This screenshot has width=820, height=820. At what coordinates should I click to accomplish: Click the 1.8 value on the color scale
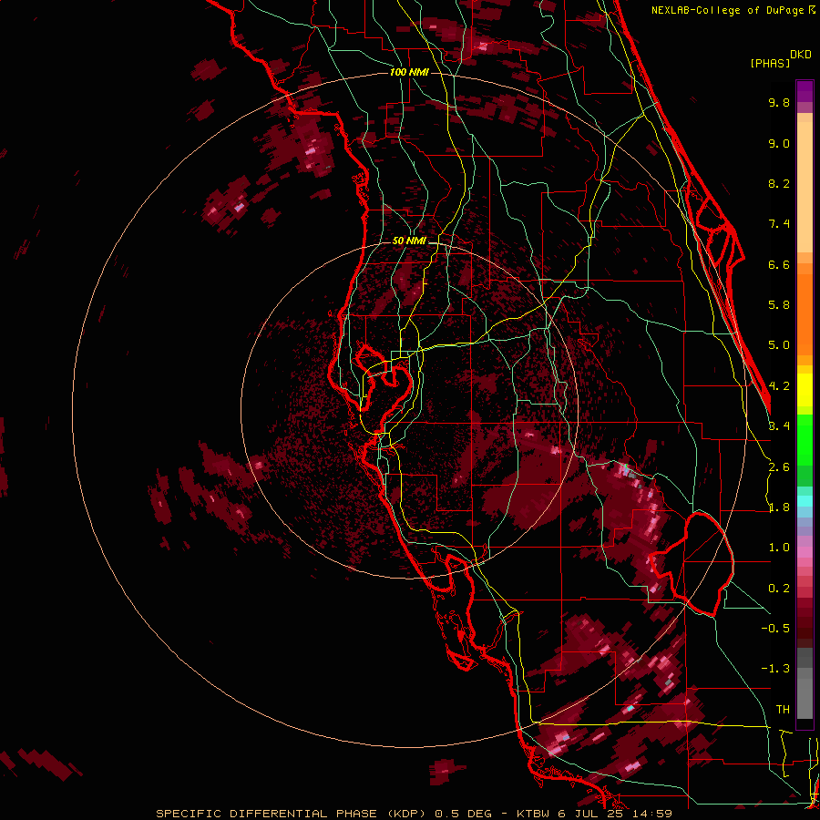pos(779,507)
